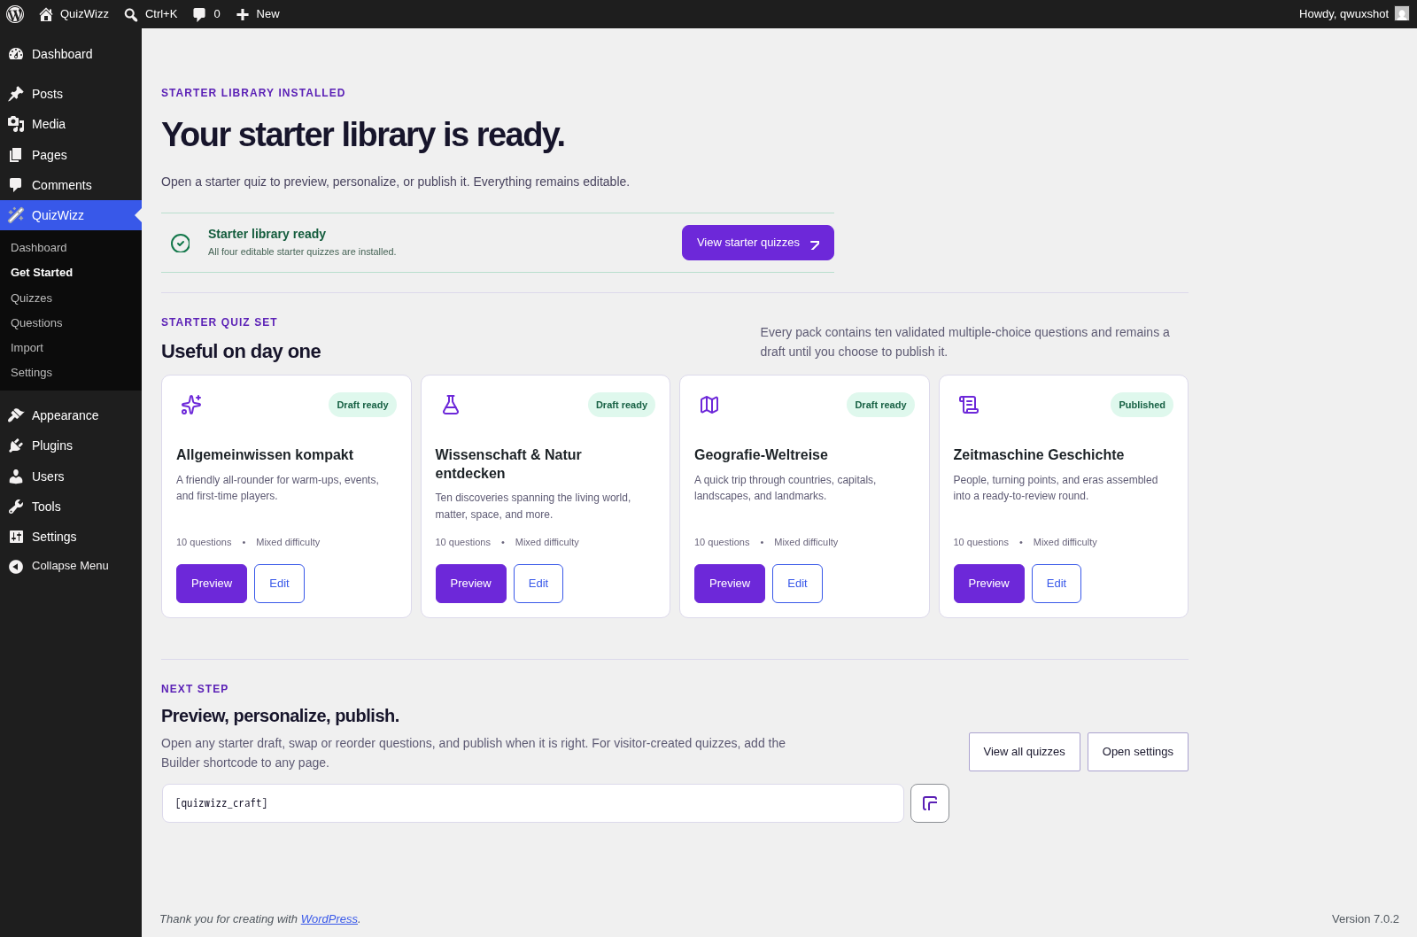Click the New plus icon in admin bar
The height and width of the screenshot is (937, 1417).
pyautogui.click(x=243, y=14)
